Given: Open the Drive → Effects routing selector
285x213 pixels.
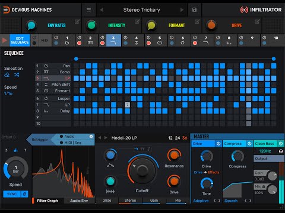Looking at the screenshot, I should coord(207,172).
